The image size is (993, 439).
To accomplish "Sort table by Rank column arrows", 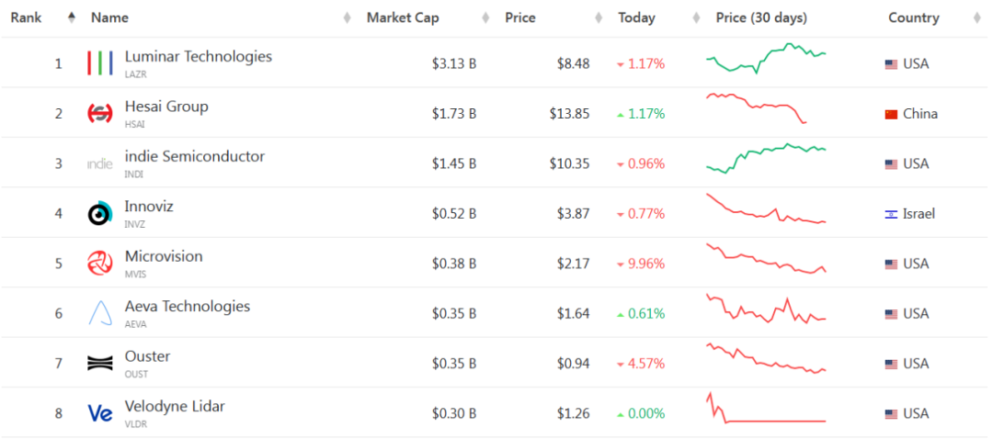I will coord(72,17).
